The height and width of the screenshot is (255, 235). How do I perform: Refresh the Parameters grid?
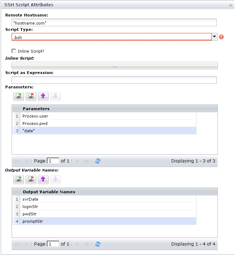(x=98, y=161)
